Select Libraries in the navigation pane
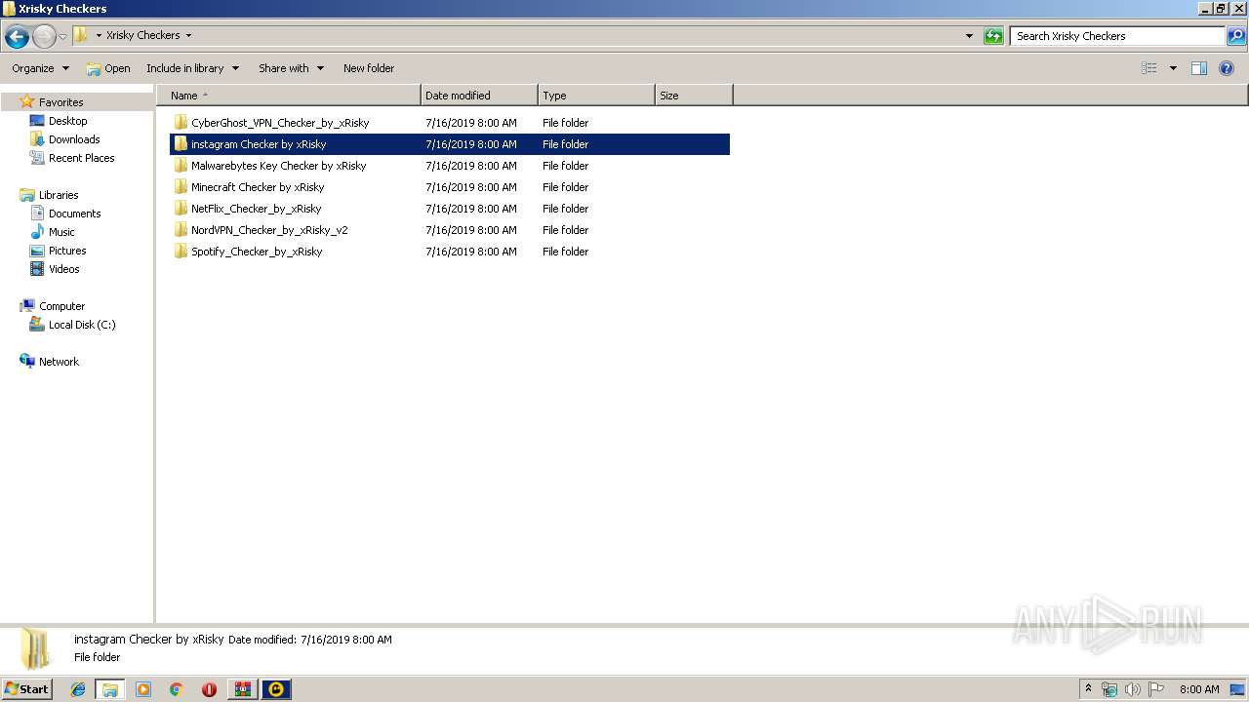The height and width of the screenshot is (702, 1249). tap(59, 195)
